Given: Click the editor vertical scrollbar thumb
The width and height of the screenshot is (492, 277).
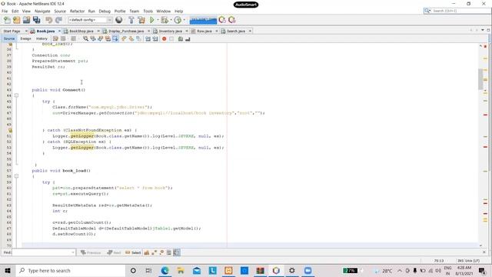Looking at the screenshot, I should [x=480, y=79].
